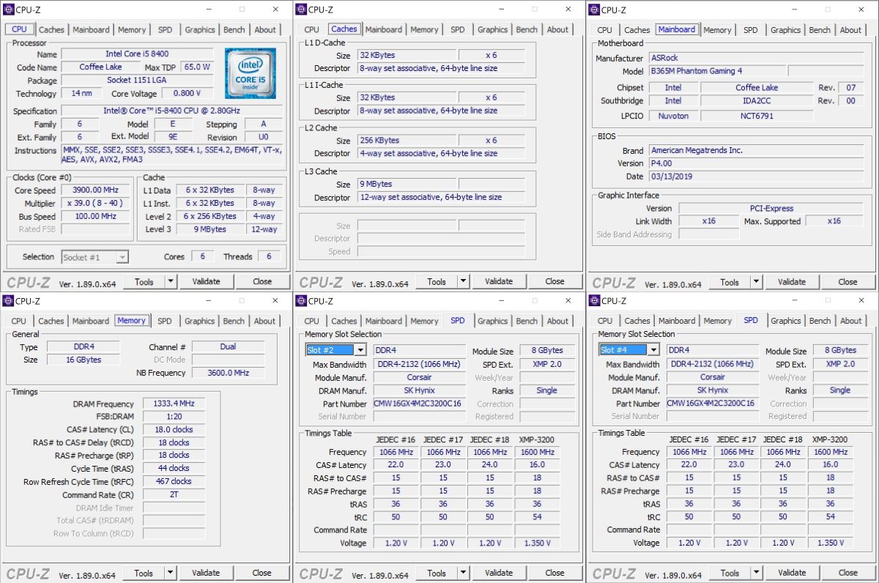Open Memory tab in Slot #4 SPD window
Viewport: 879px width, 583px height.
pos(717,322)
